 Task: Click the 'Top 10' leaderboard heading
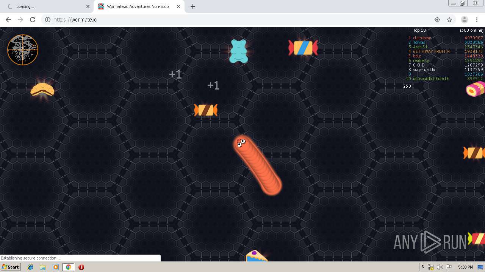tap(419, 30)
